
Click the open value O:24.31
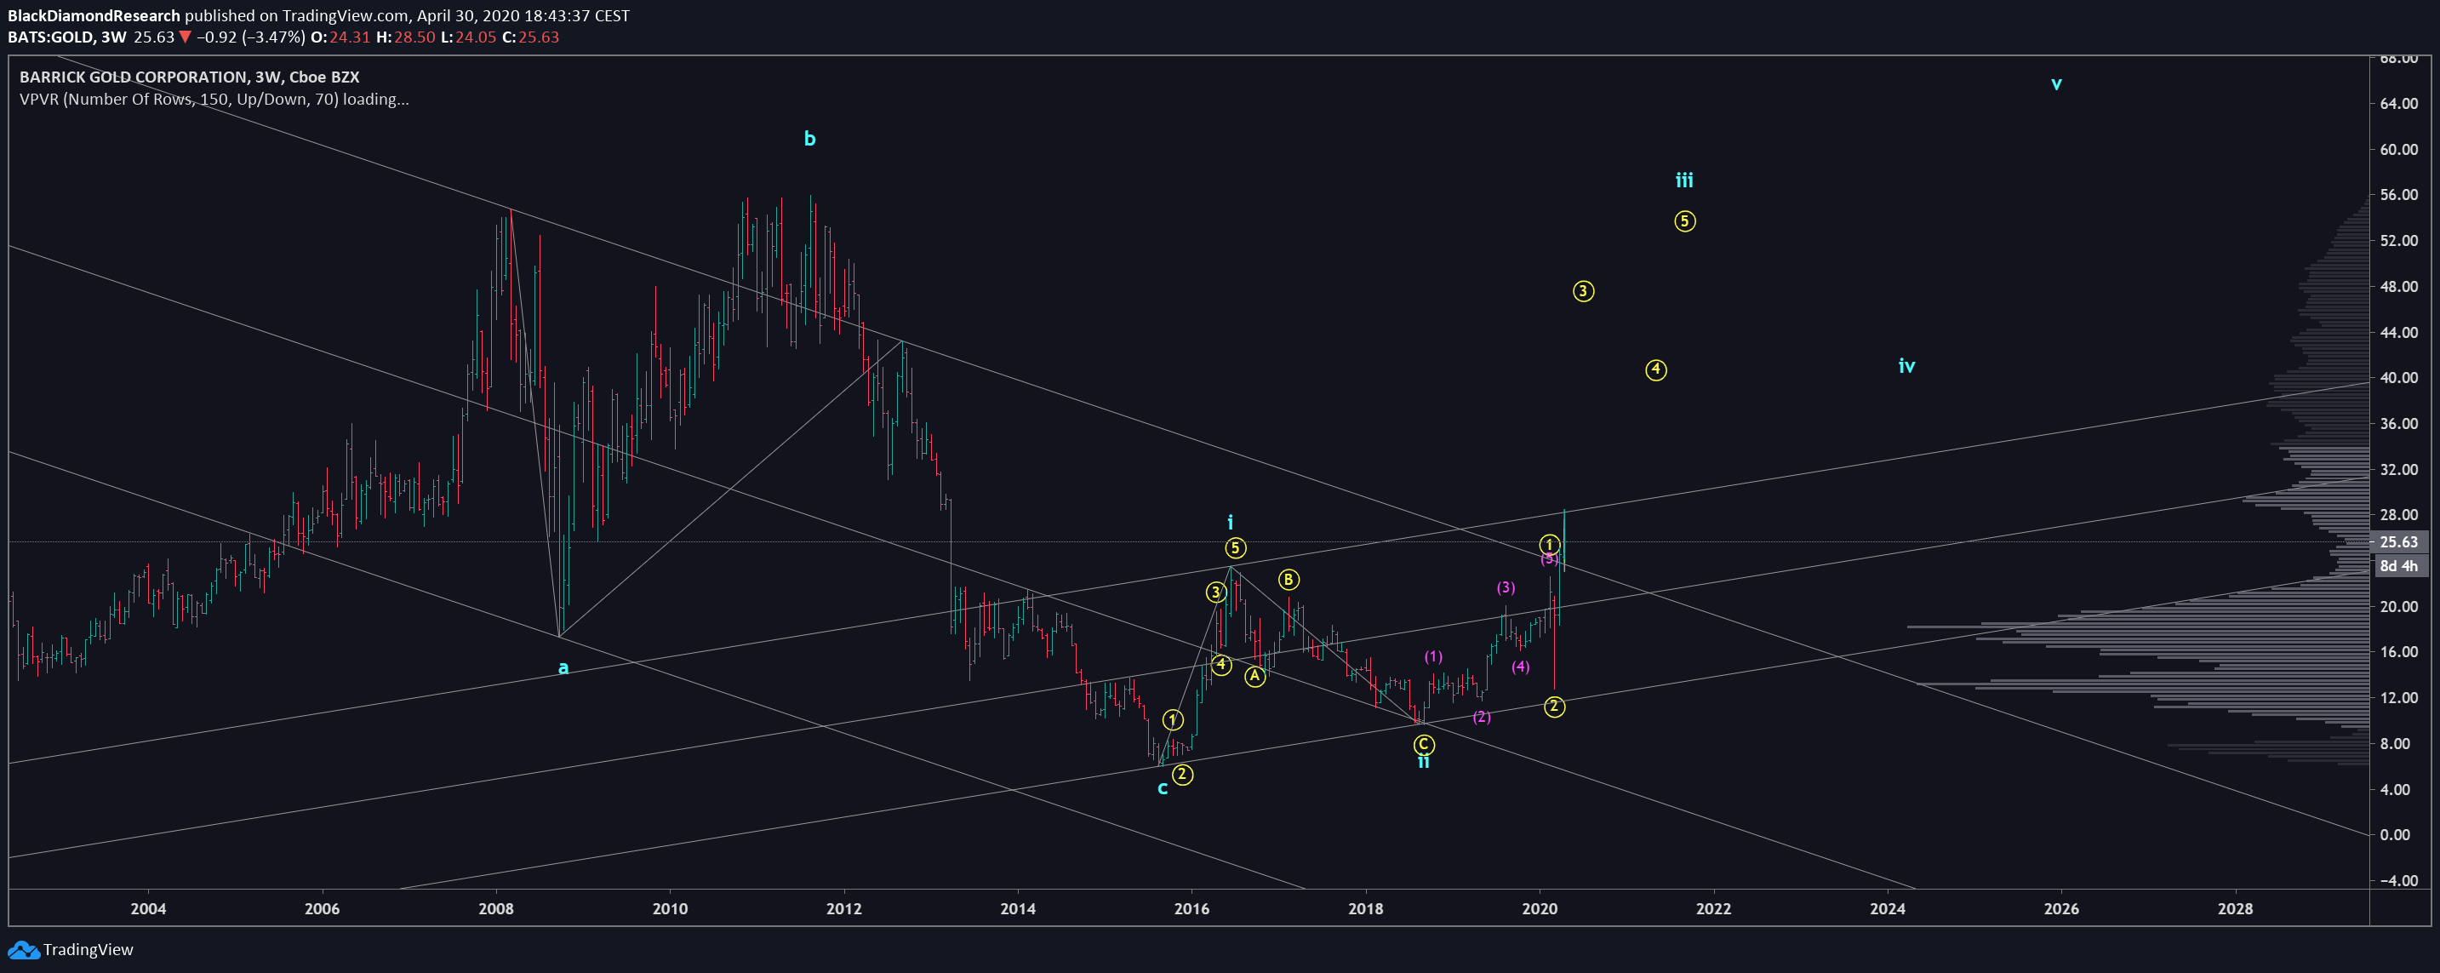[340, 37]
